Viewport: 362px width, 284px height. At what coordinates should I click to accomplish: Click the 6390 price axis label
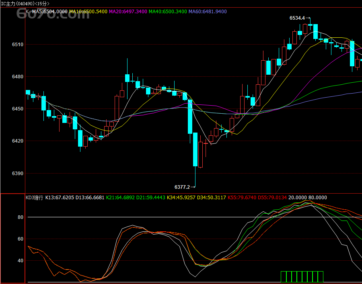tap(18, 173)
